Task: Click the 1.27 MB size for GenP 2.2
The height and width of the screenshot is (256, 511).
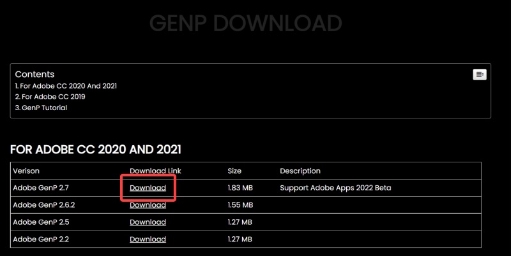Action: (240, 239)
